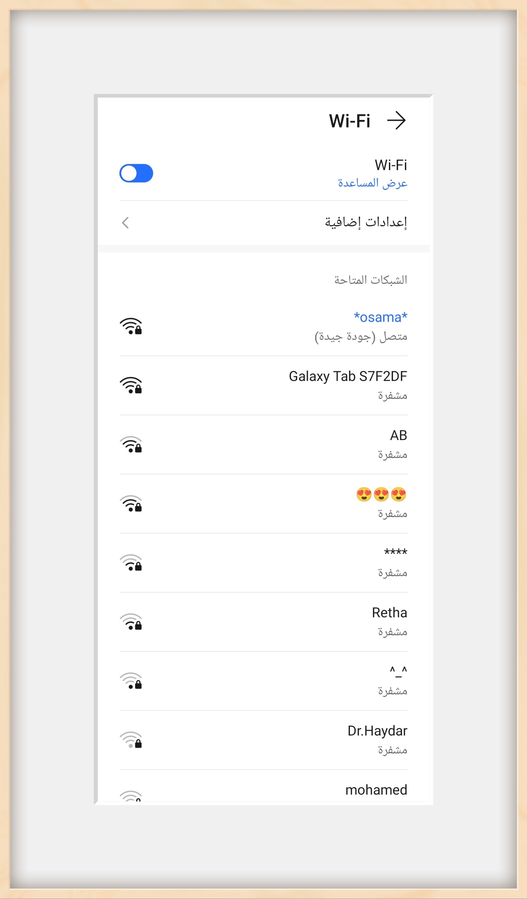This screenshot has width=527, height=899.
Task: Tap the Retha network name
Action: pos(389,612)
